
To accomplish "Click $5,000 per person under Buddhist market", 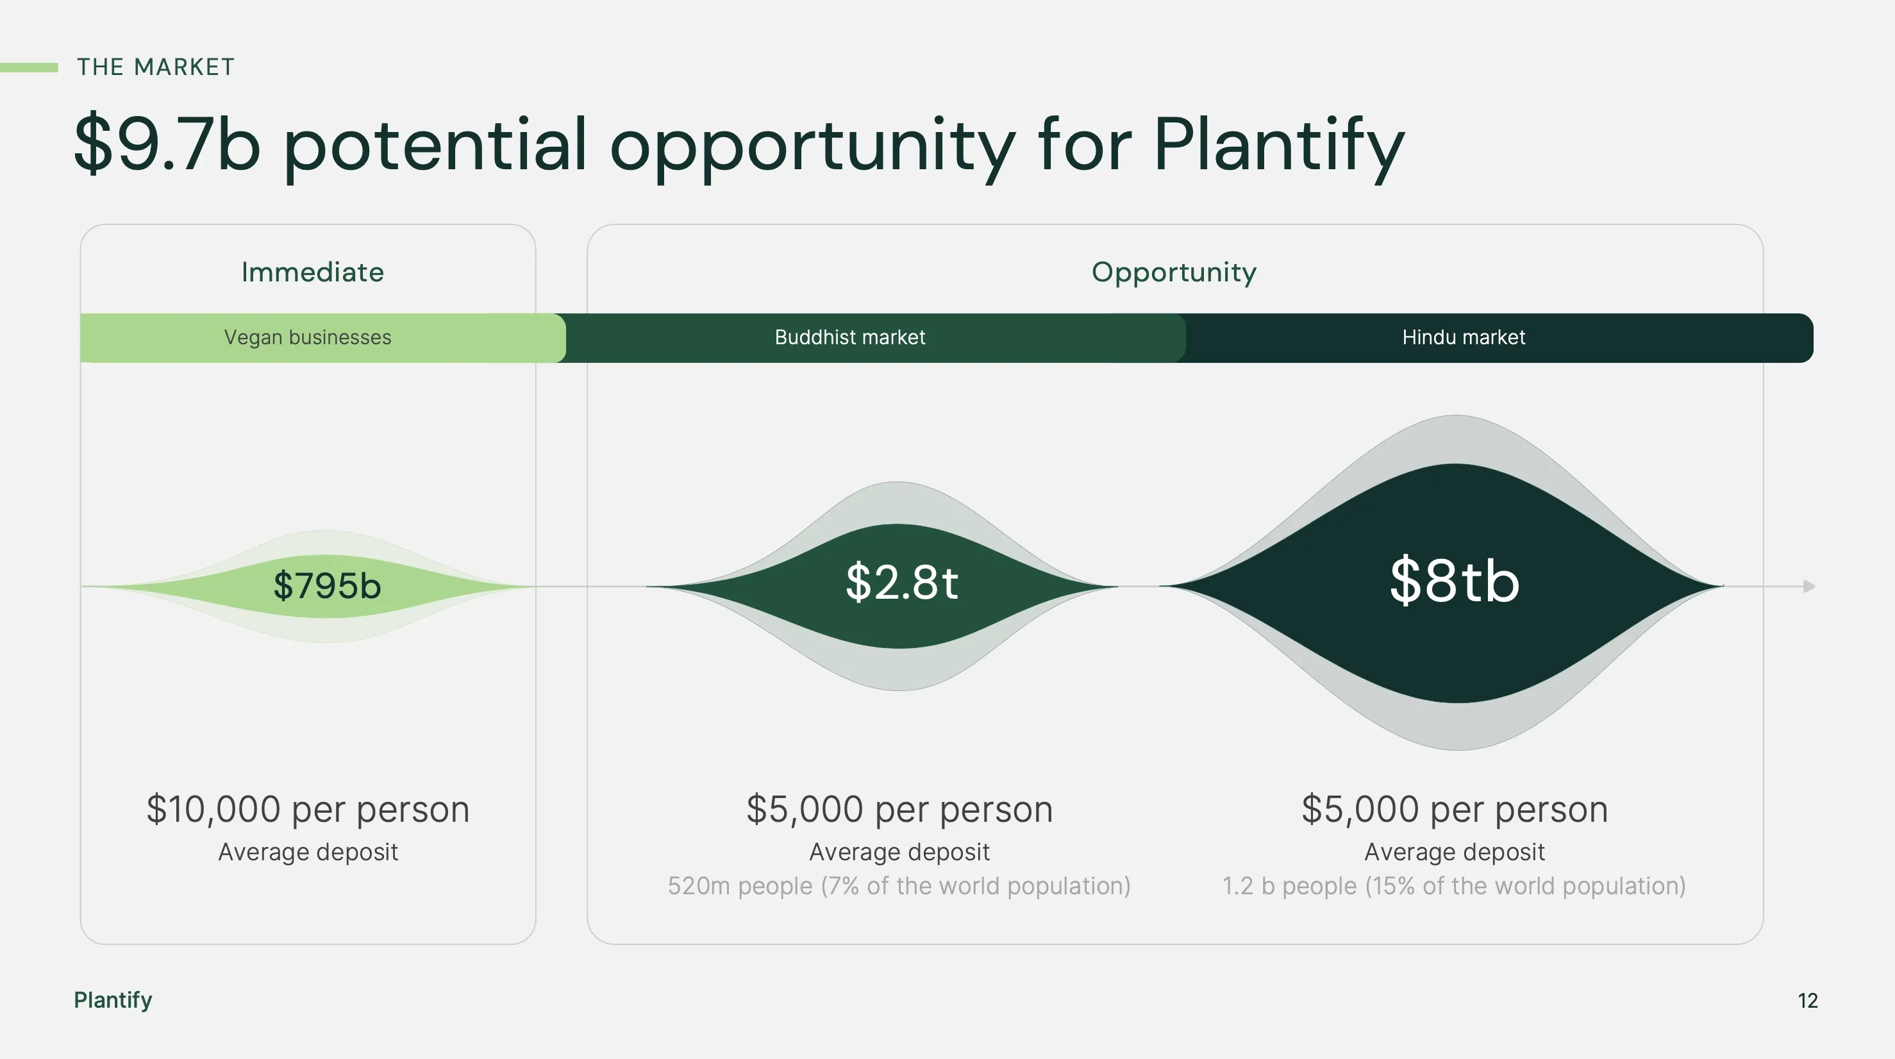I will 899,809.
